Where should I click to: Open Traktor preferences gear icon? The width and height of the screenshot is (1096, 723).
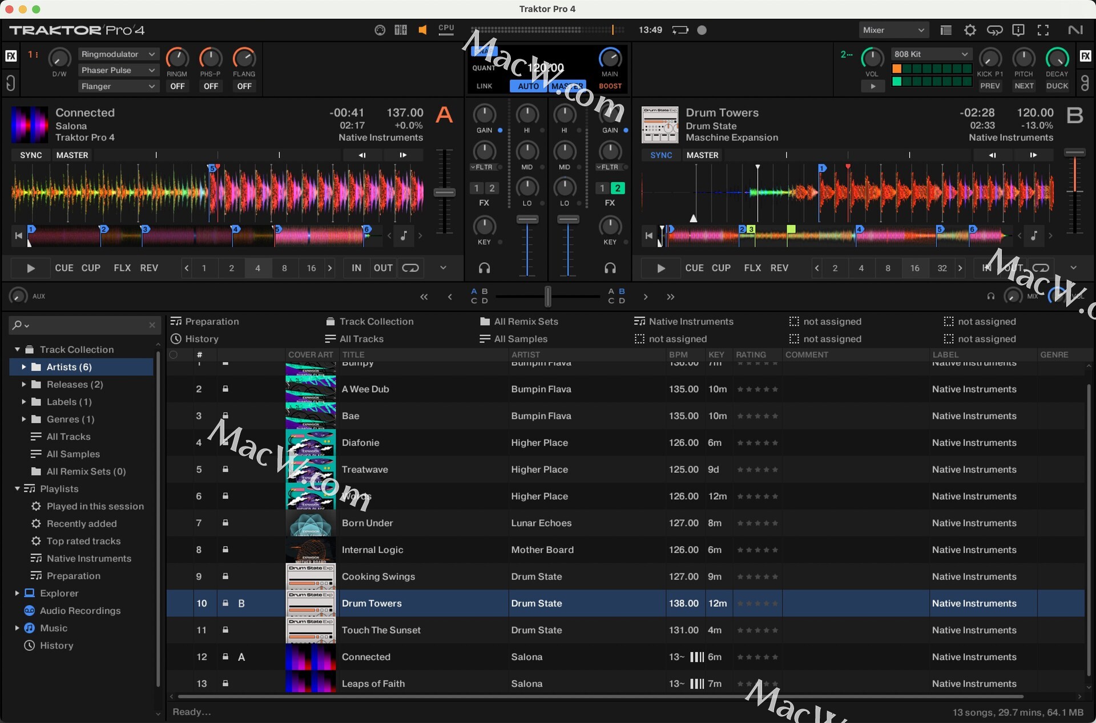970,30
